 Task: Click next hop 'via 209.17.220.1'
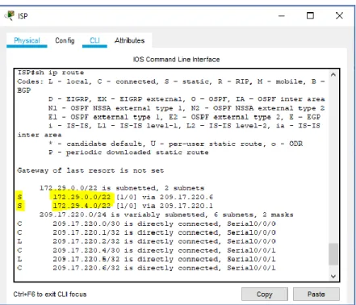click(x=178, y=206)
